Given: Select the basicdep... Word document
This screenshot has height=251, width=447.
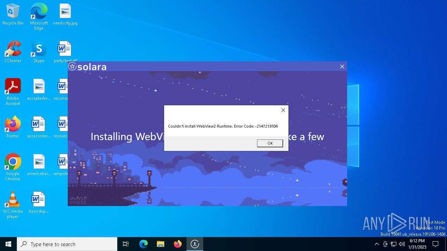Looking at the screenshot, I should coord(39,203).
